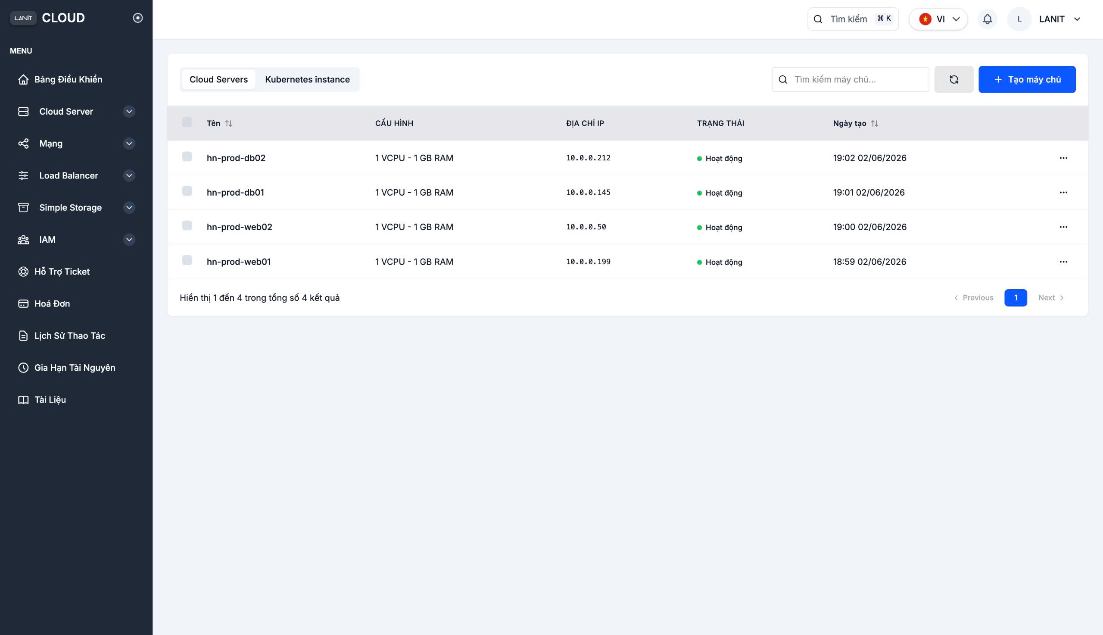Click the sliders icon beside Load Balancer
This screenshot has width=1103, height=635.
click(23, 175)
